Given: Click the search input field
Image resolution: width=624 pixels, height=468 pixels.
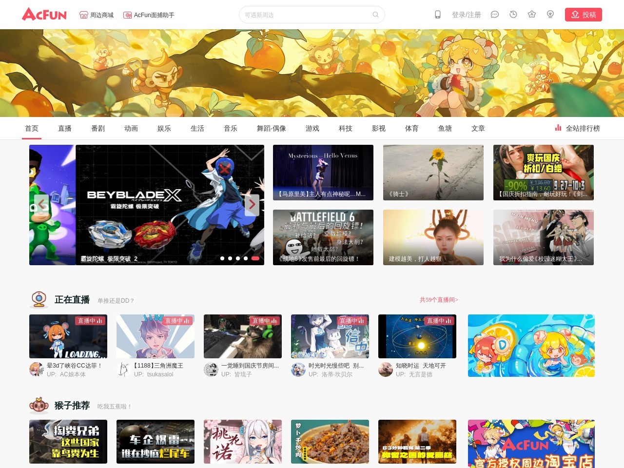Looking at the screenshot, I should pos(306,15).
